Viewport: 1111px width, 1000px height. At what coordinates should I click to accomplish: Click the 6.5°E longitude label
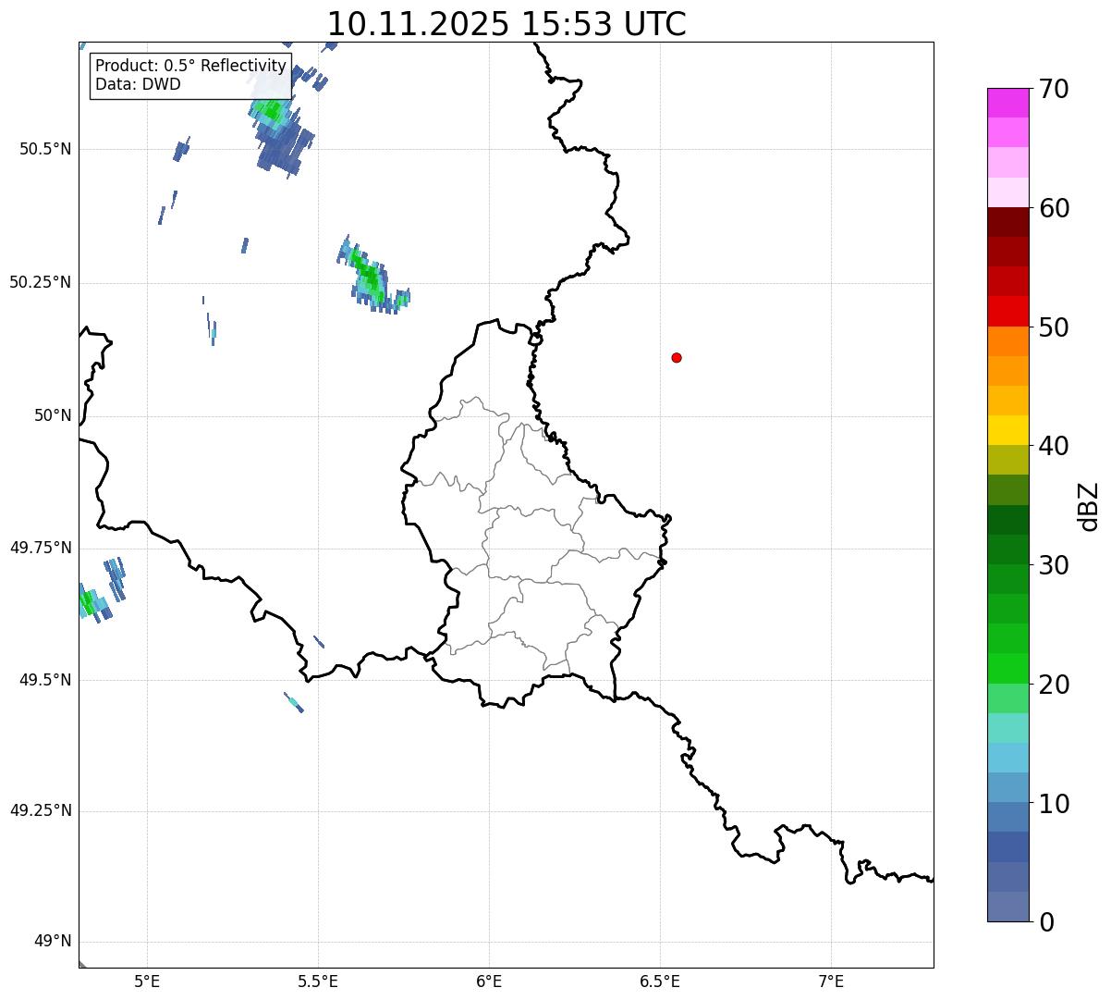(x=660, y=981)
